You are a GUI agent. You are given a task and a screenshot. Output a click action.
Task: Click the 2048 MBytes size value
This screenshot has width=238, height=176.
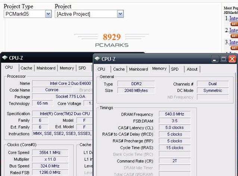pos(136,90)
